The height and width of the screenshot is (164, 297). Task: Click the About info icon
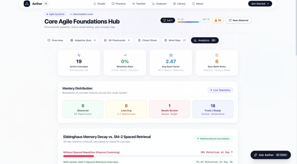tap(193, 4)
